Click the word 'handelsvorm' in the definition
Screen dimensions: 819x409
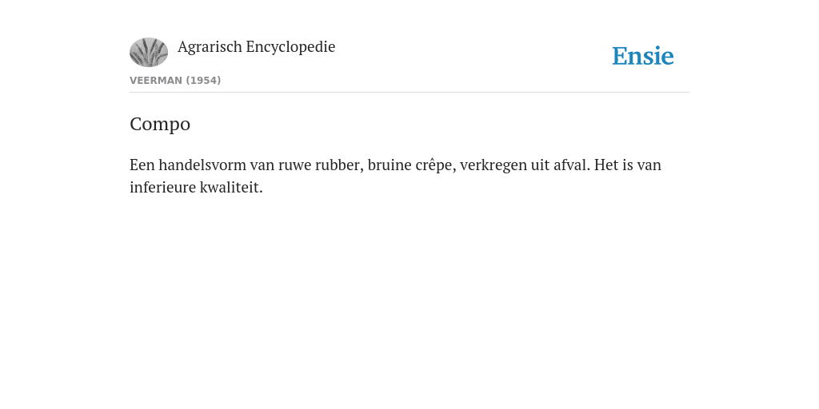point(202,165)
